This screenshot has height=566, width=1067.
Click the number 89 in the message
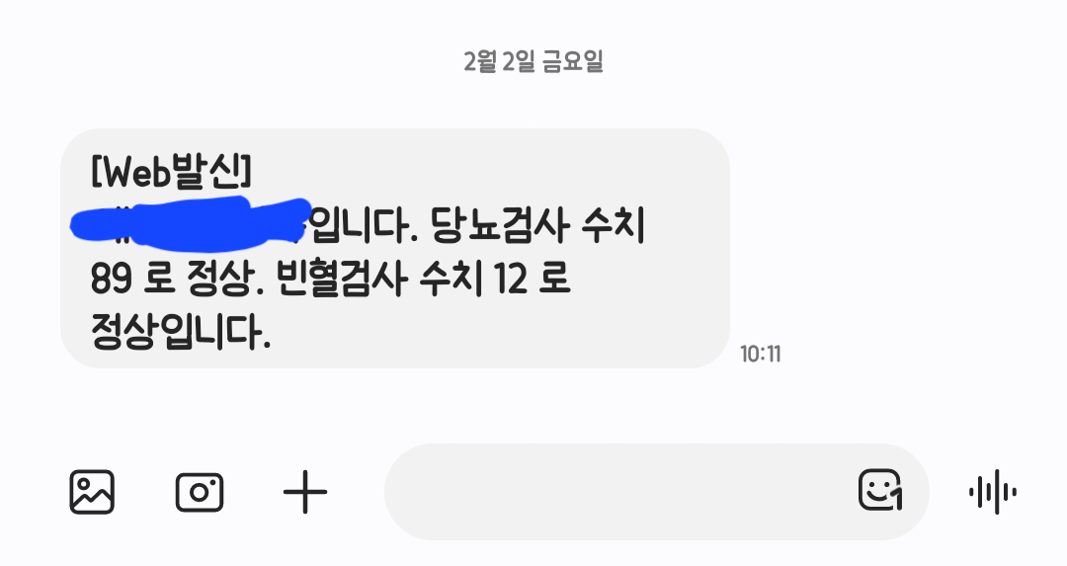[112, 279]
